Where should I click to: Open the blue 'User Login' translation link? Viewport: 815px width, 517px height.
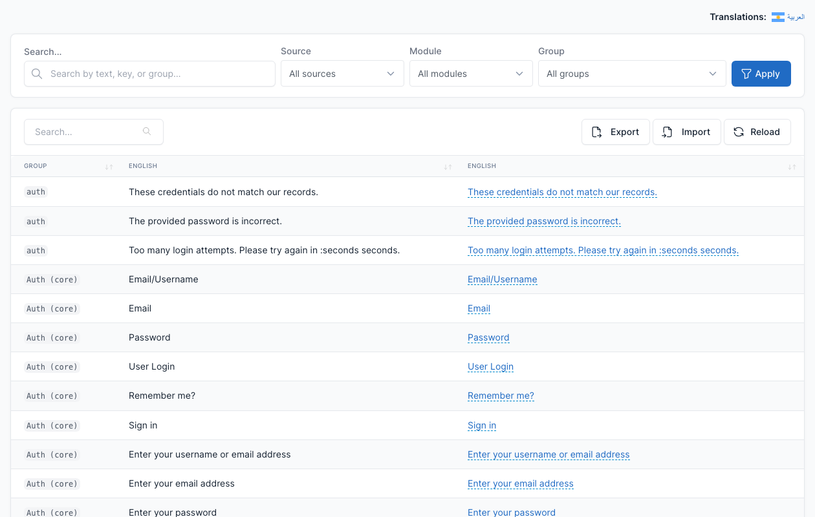(x=490, y=366)
